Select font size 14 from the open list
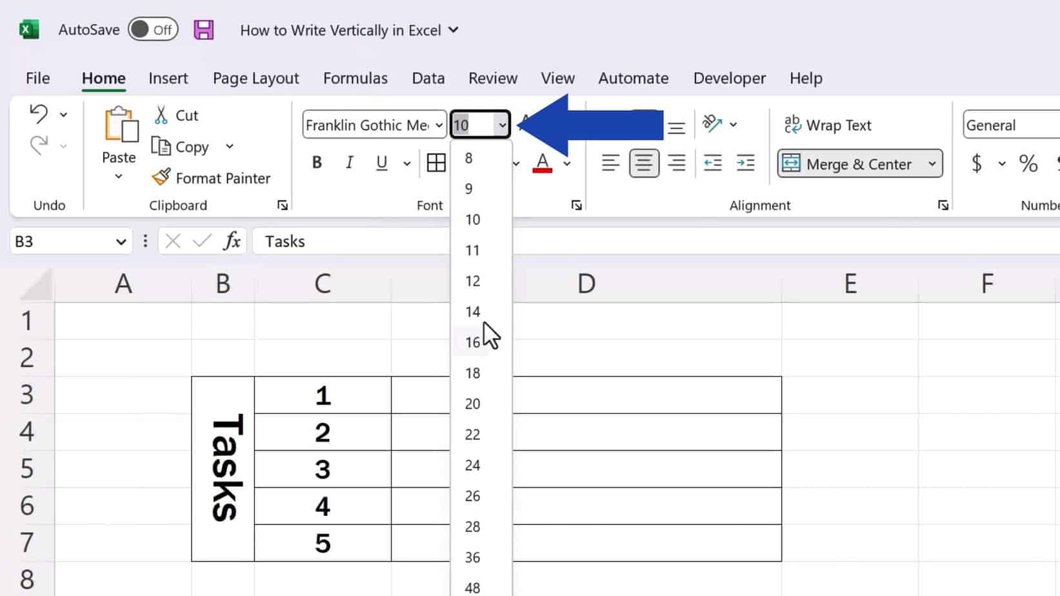The width and height of the screenshot is (1060, 596). [473, 312]
